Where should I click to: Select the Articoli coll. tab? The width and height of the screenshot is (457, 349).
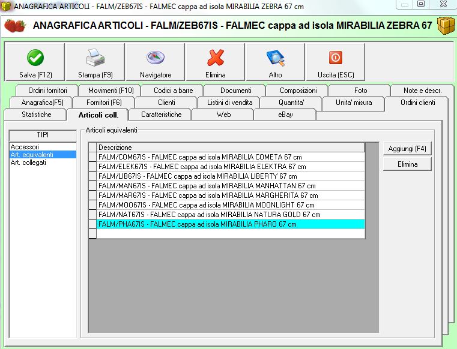(98, 115)
